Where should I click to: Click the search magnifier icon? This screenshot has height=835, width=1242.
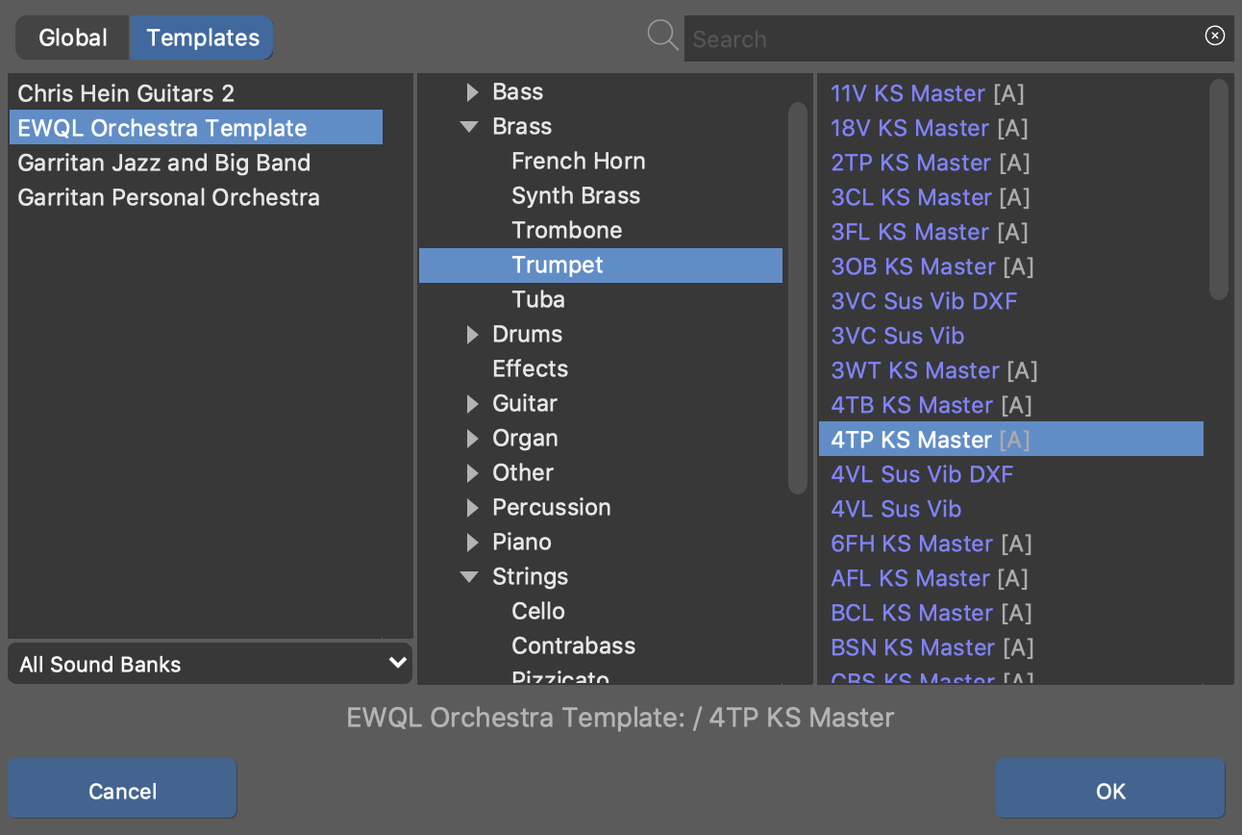662,37
